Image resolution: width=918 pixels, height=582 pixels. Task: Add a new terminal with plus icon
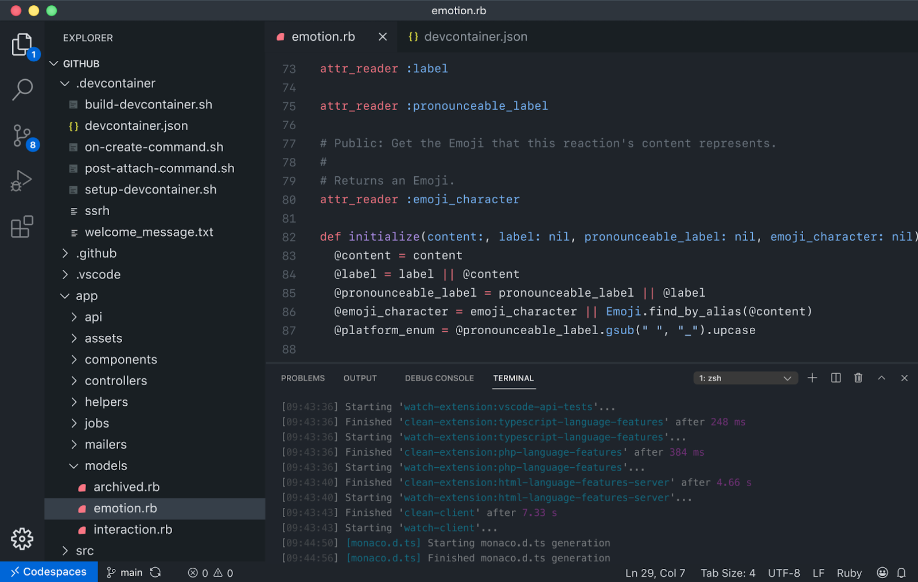click(x=812, y=378)
